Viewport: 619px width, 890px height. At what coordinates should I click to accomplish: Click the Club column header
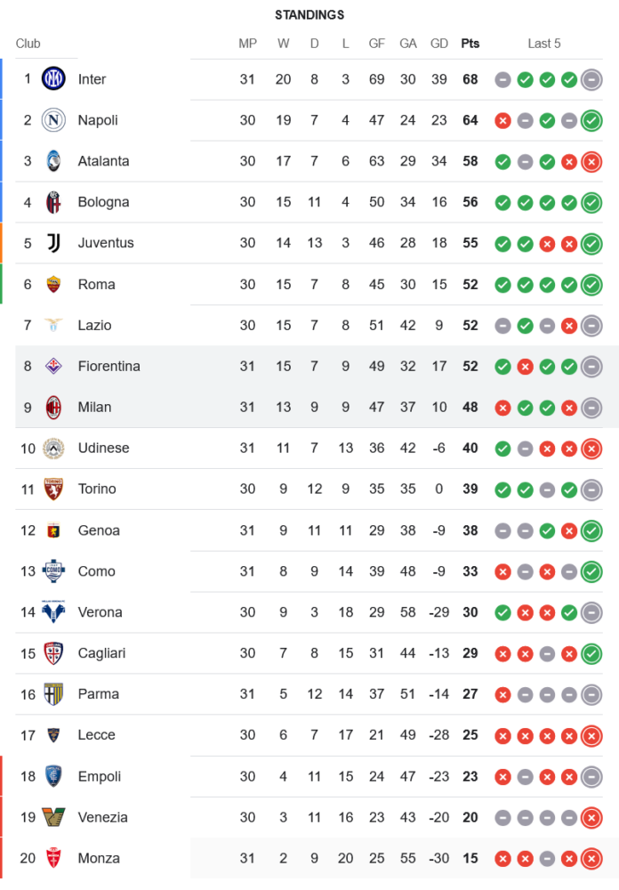(28, 44)
